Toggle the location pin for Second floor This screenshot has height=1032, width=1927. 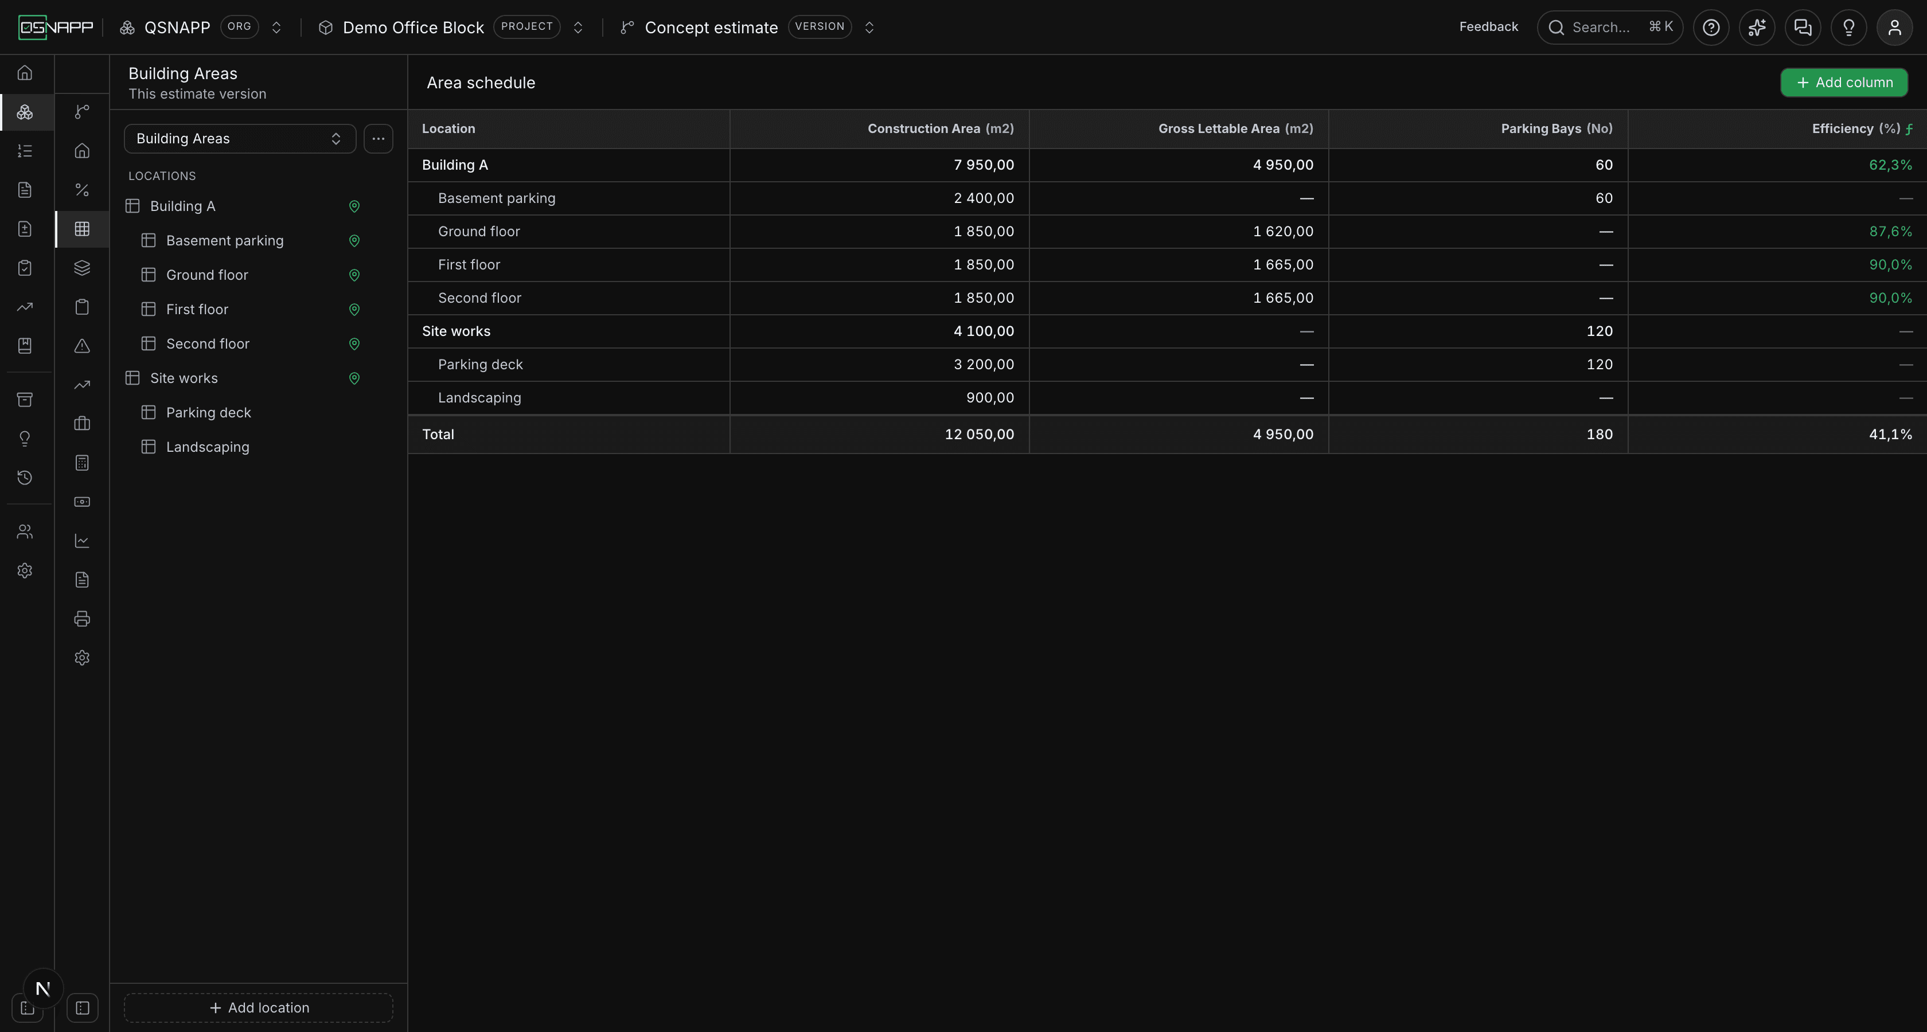(354, 344)
